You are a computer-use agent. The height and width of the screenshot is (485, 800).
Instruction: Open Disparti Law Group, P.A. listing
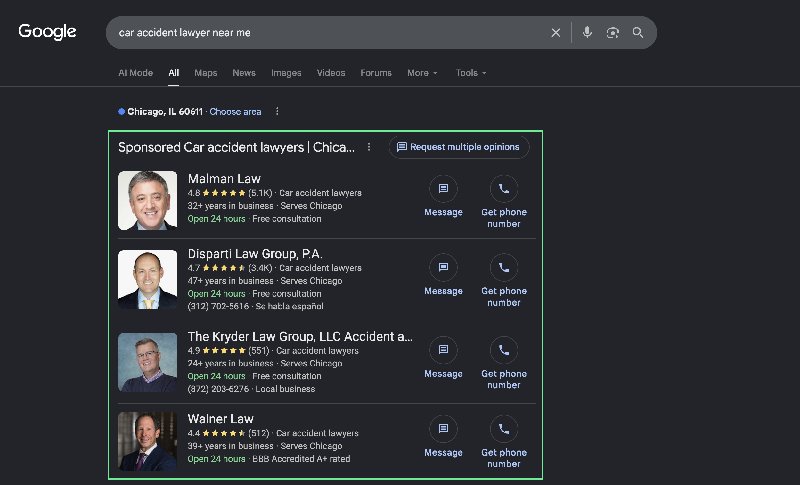pos(255,254)
